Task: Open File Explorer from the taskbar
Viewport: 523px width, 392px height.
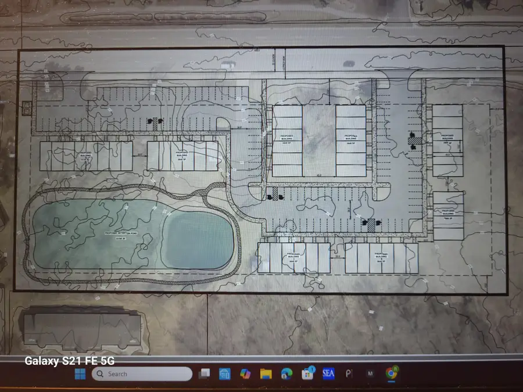Action: tap(266, 373)
